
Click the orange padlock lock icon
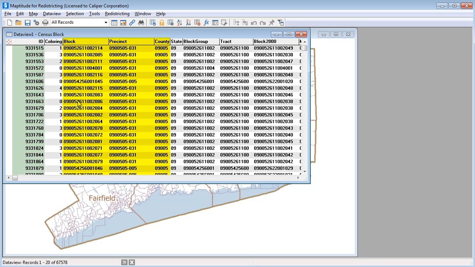(x=162, y=22)
